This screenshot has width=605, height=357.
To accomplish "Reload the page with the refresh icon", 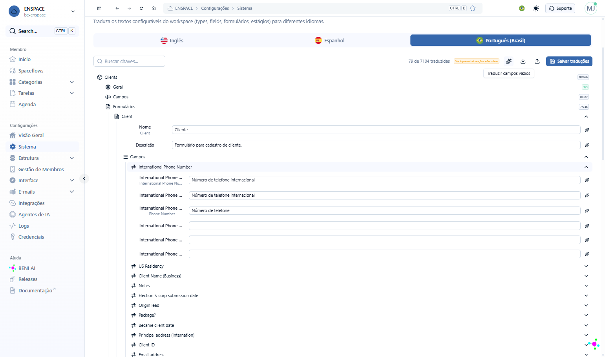I will tap(141, 8).
